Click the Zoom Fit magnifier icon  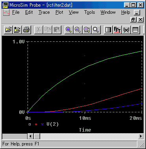click(96, 30)
